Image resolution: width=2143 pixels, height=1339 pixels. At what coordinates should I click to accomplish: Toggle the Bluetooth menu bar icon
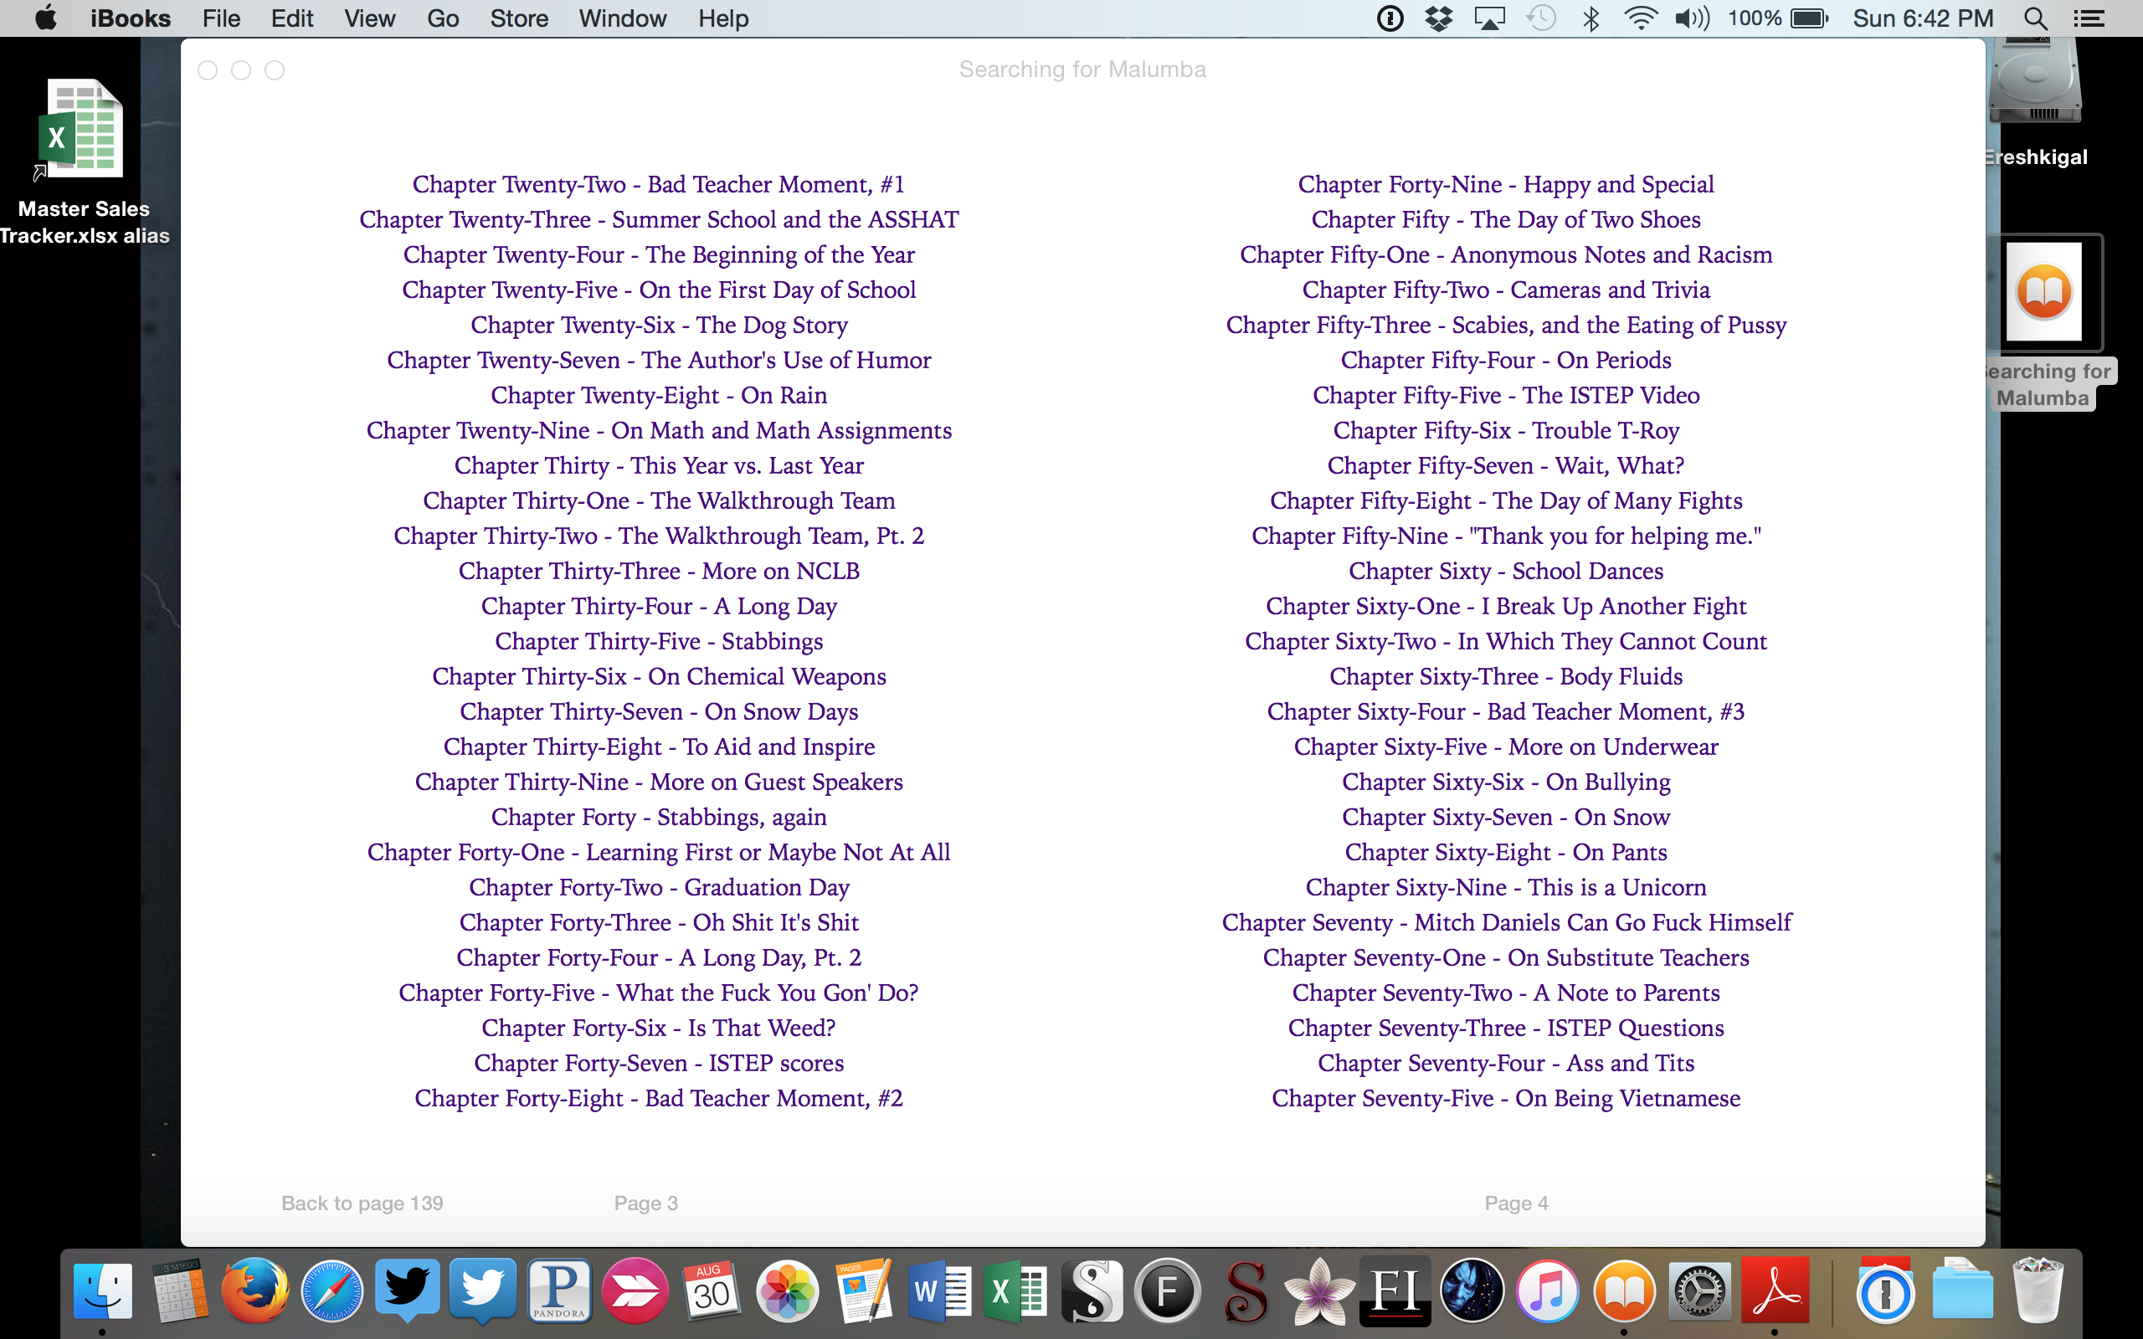pyautogui.click(x=1591, y=18)
